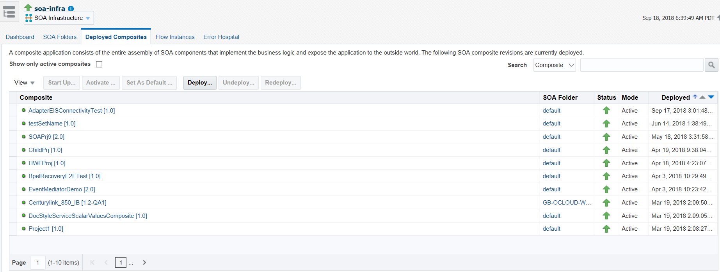Open the View menu dropdown
Image resolution: width=720 pixels, height=272 pixels.
[24, 83]
